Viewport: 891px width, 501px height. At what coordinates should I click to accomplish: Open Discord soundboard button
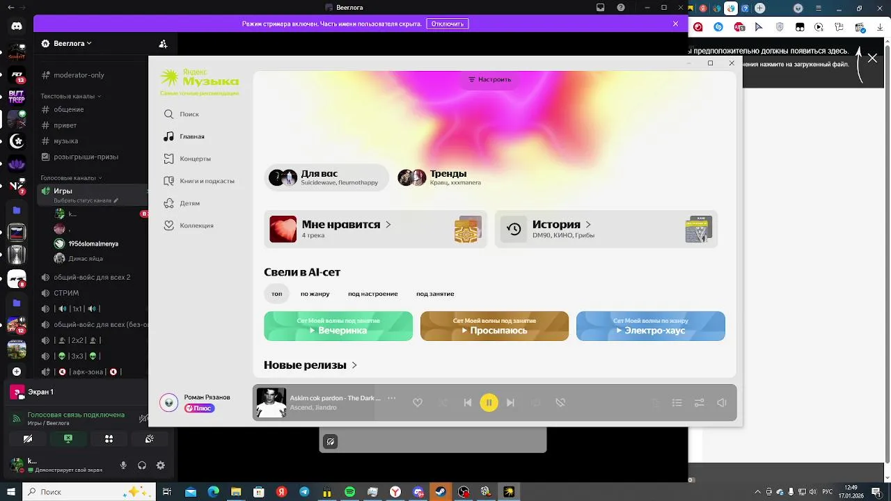tap(149, 439)
